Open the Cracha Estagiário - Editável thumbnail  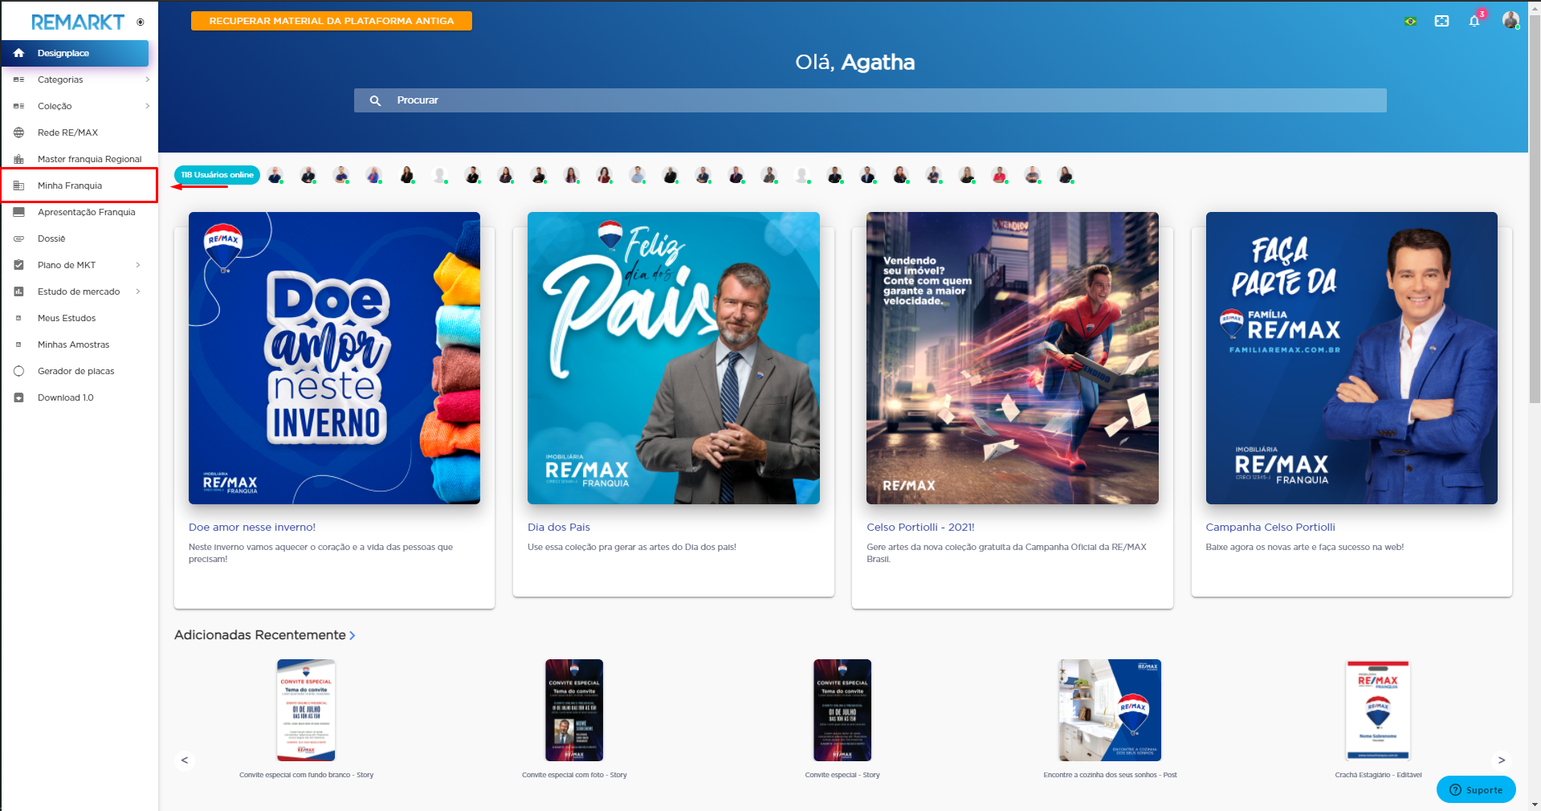point(1378,710)
